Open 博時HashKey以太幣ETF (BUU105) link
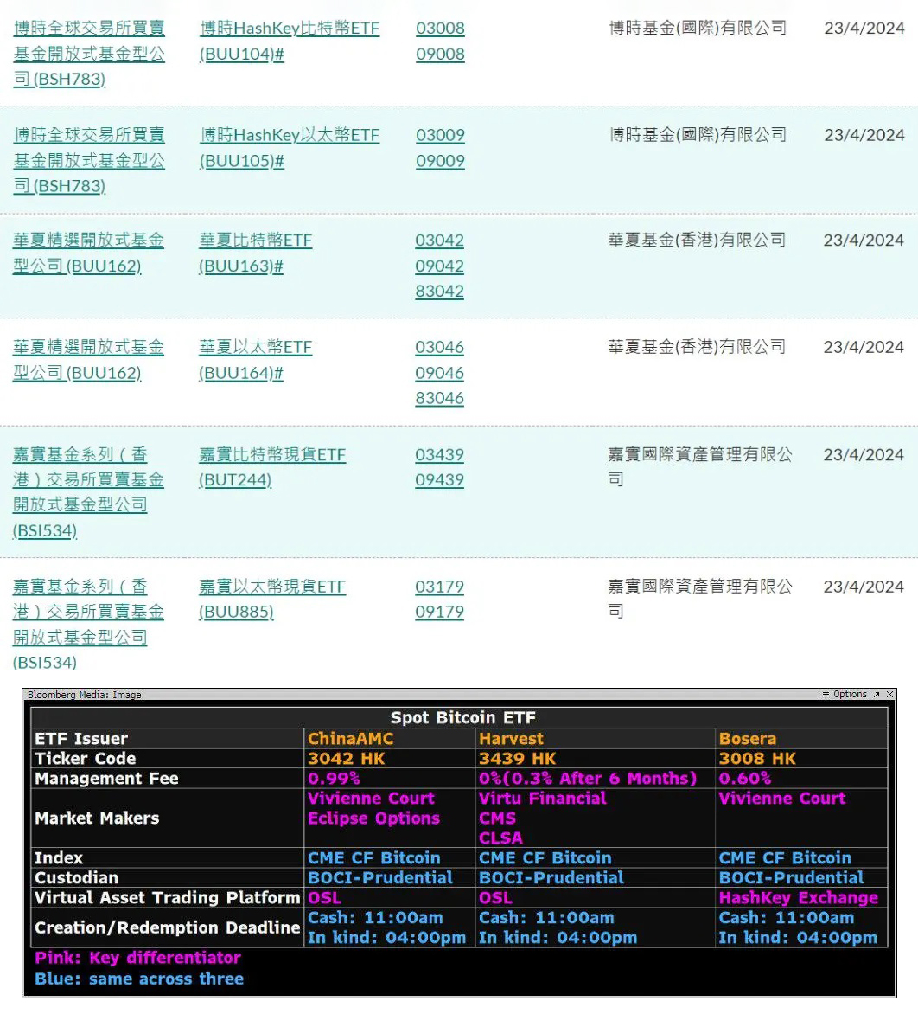Image resolution: width=918 pixels, height=1014 pixels. pos(290,147)
